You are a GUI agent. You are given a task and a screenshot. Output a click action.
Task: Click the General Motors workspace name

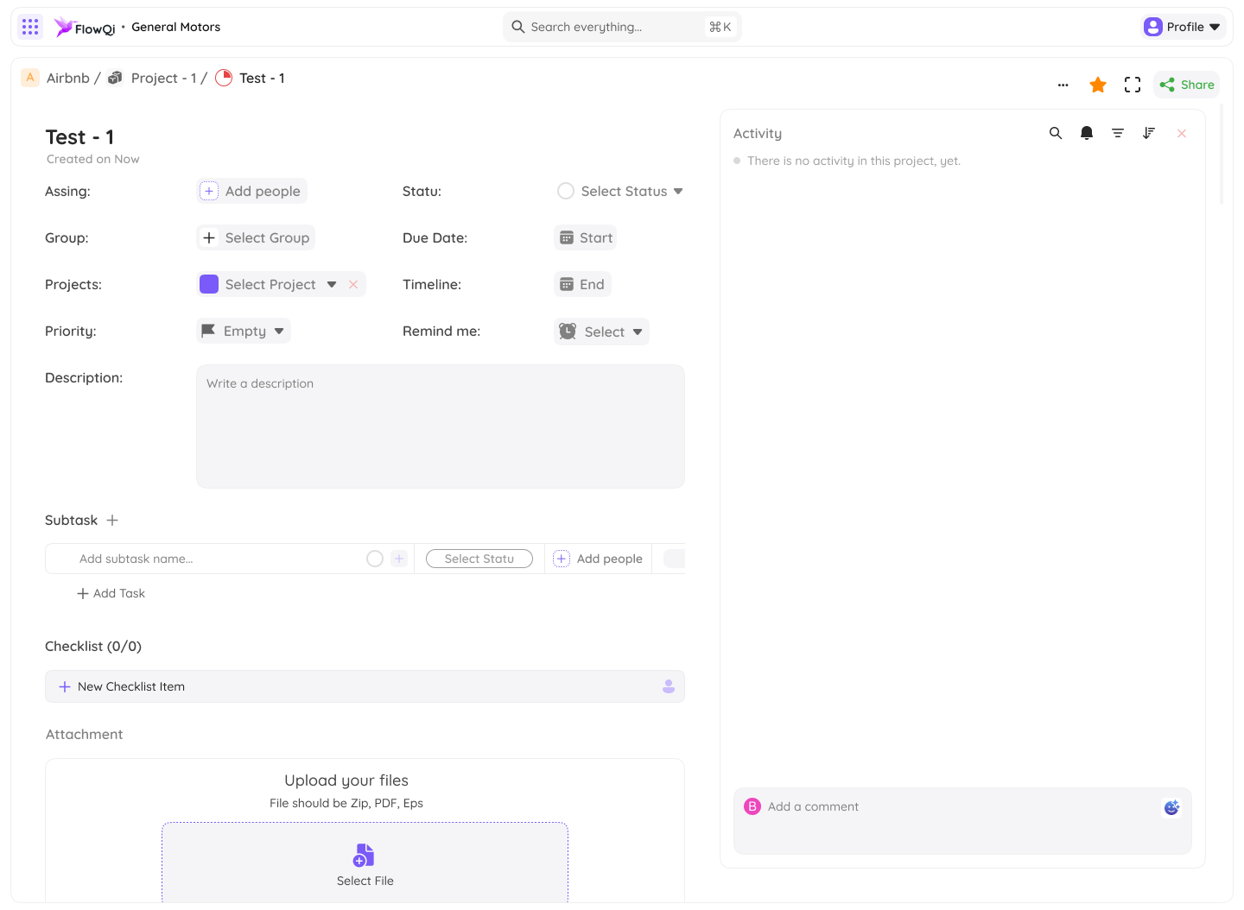pos(175,27)
